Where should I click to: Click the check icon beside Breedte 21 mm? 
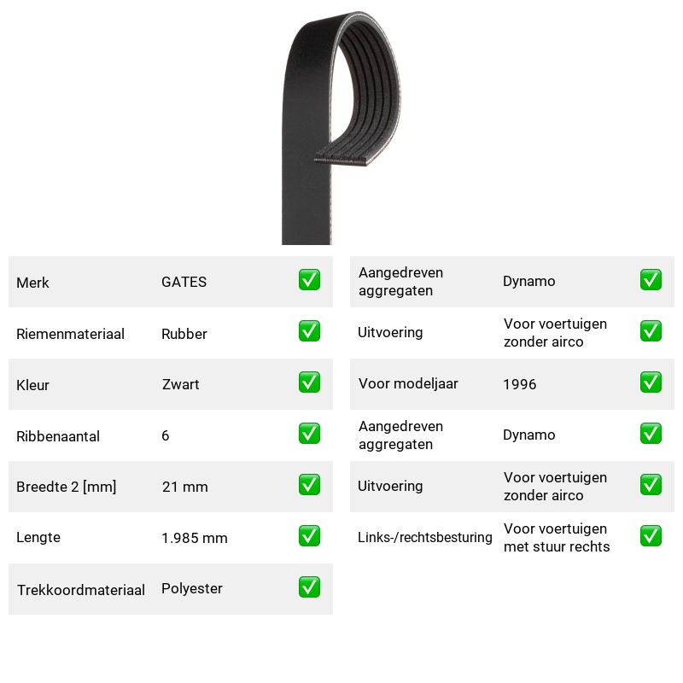(309, 485)
